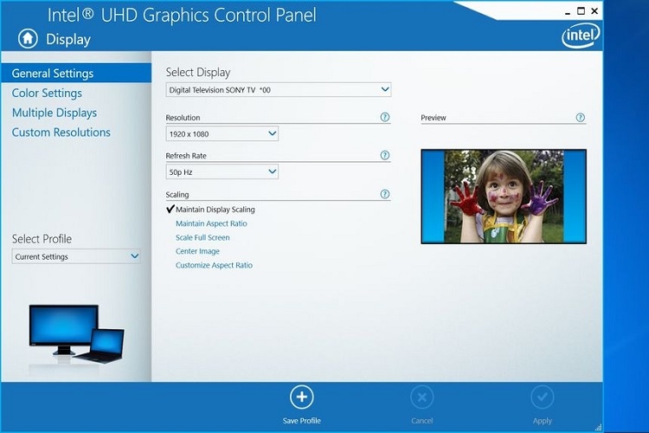
Task: Open the Select Display dropdown
Action: tap(279, 90)
